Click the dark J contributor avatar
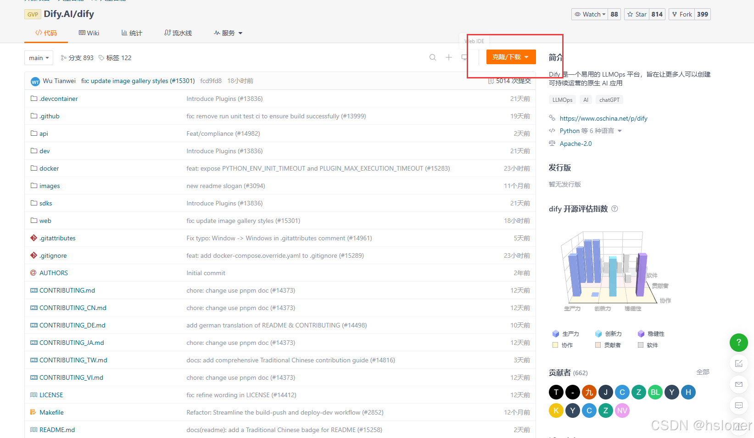754x438 pixels. [x=606, y=392]
